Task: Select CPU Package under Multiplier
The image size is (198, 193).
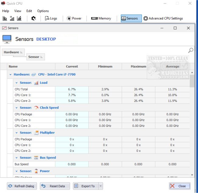Action: point(101,139)
